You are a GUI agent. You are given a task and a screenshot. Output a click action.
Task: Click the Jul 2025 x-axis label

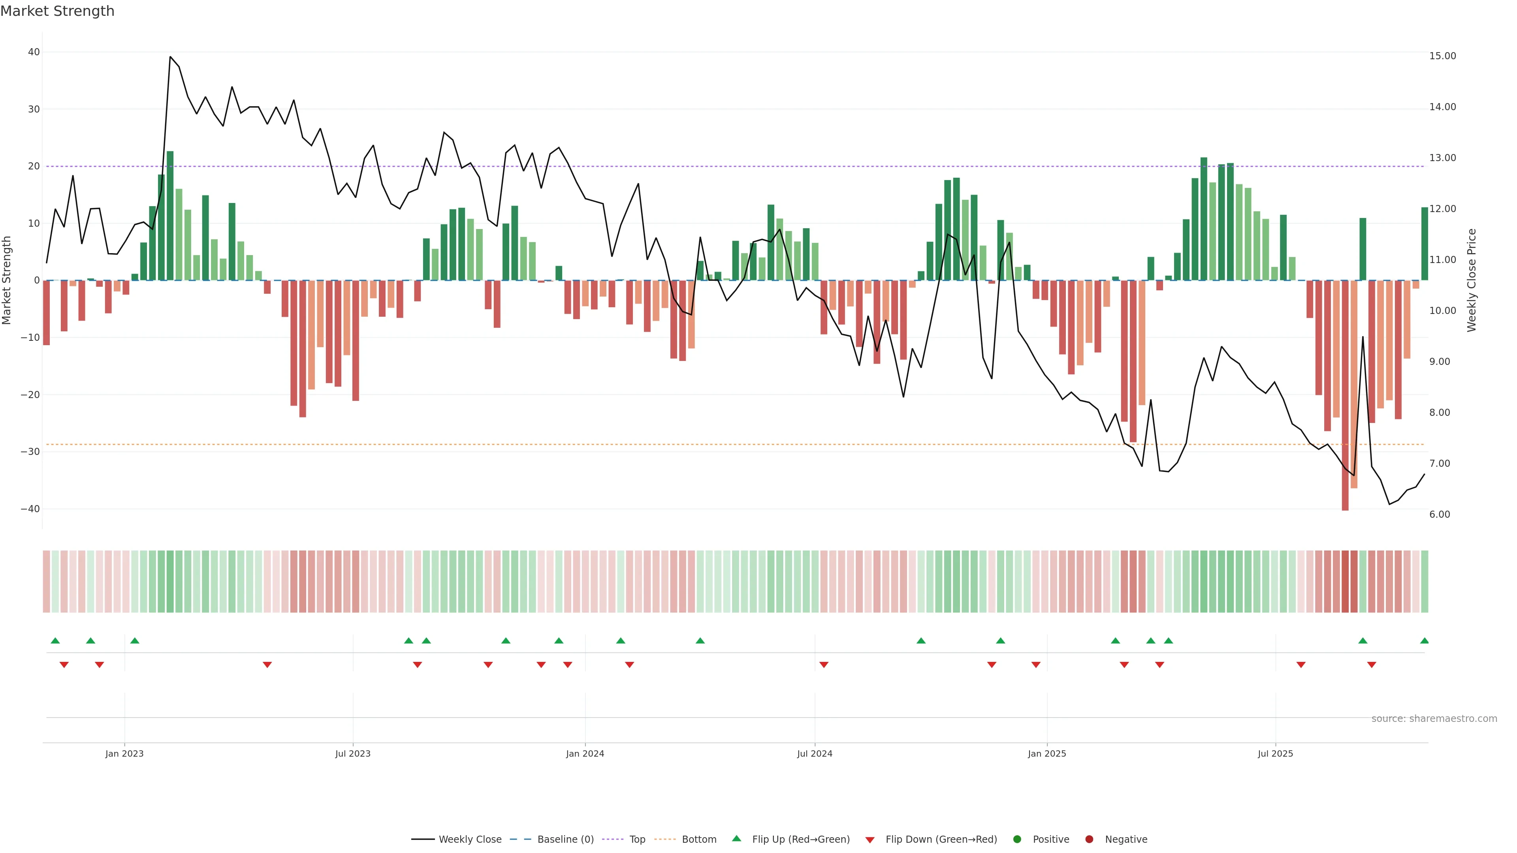(x=1275, y=753)
